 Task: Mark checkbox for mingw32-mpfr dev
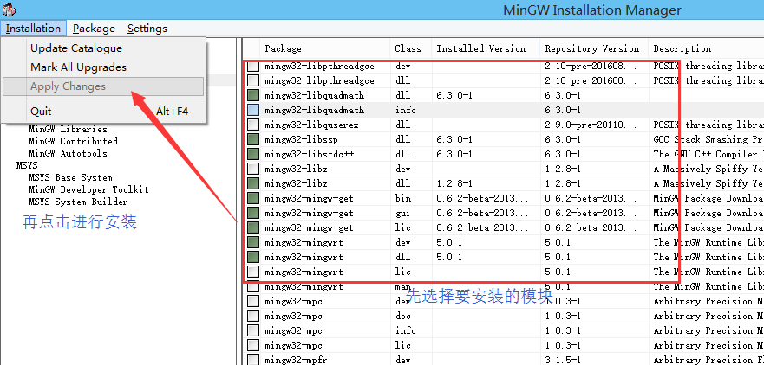pos(253,360)
